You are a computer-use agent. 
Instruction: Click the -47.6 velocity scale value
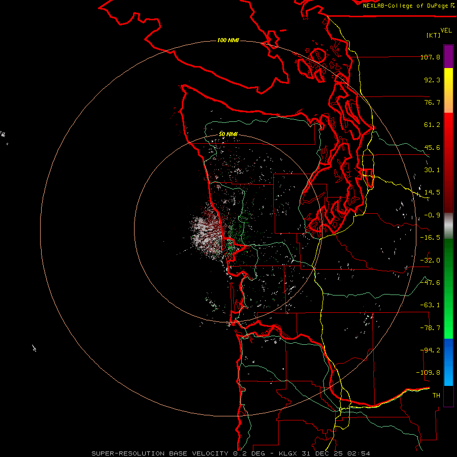(430, 283)
